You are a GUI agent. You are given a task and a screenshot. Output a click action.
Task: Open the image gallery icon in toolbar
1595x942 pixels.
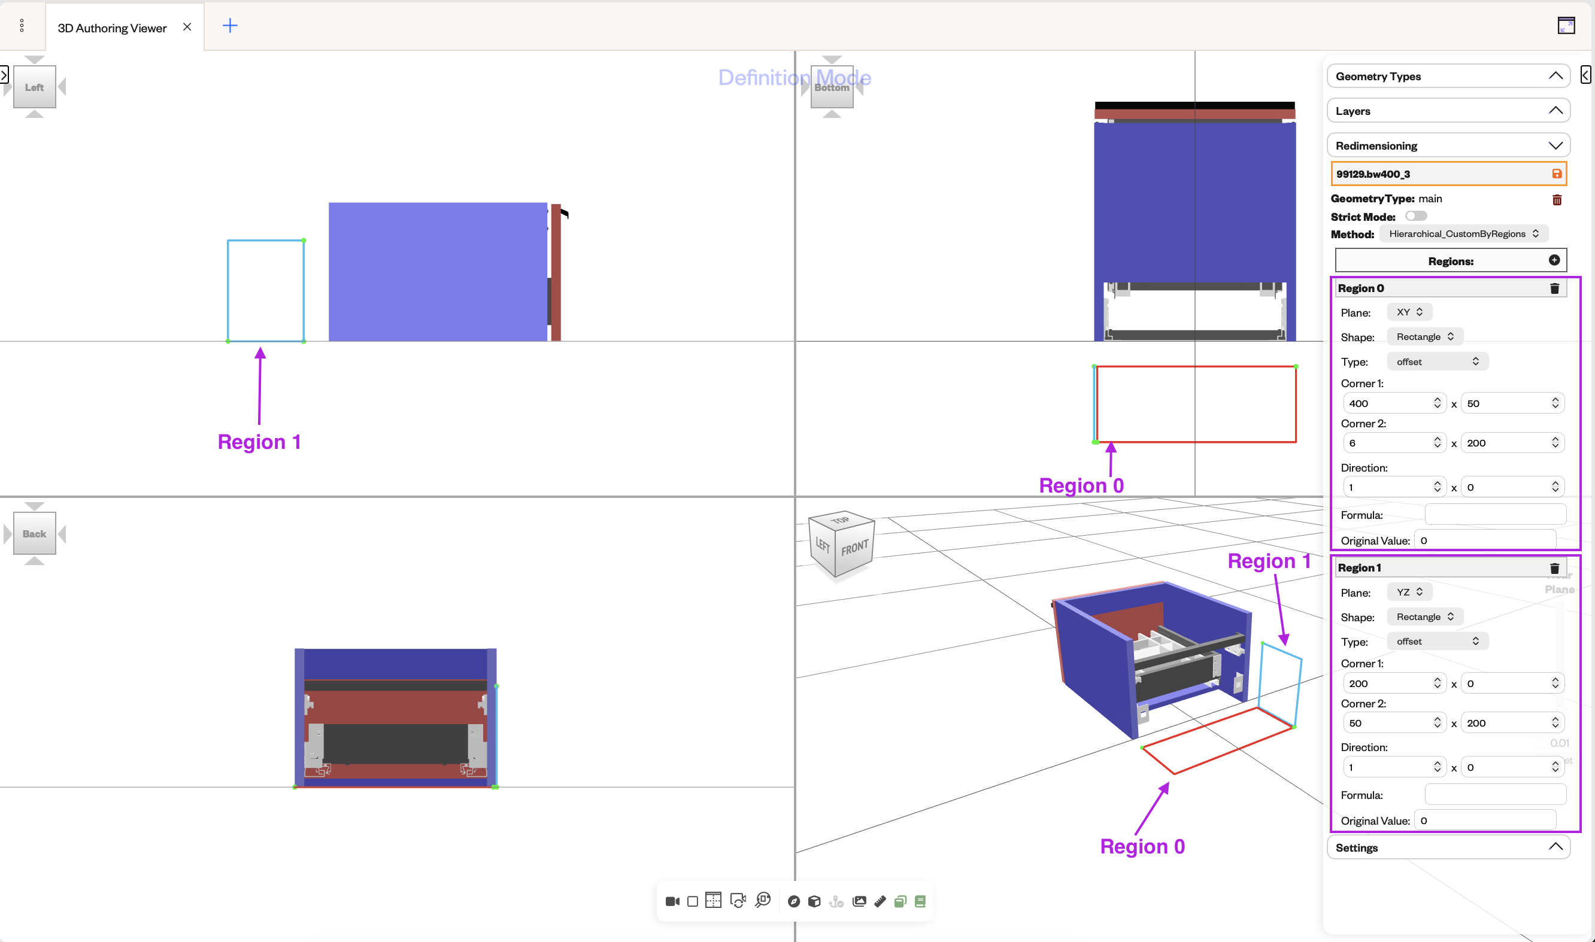(859, 901)
